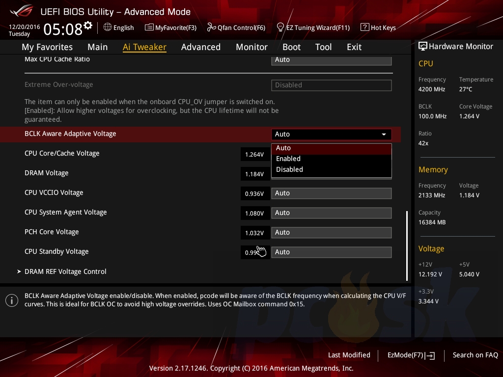503x377 pixels.
Task: Switch to the Tool tab
Action: (323, 47)
